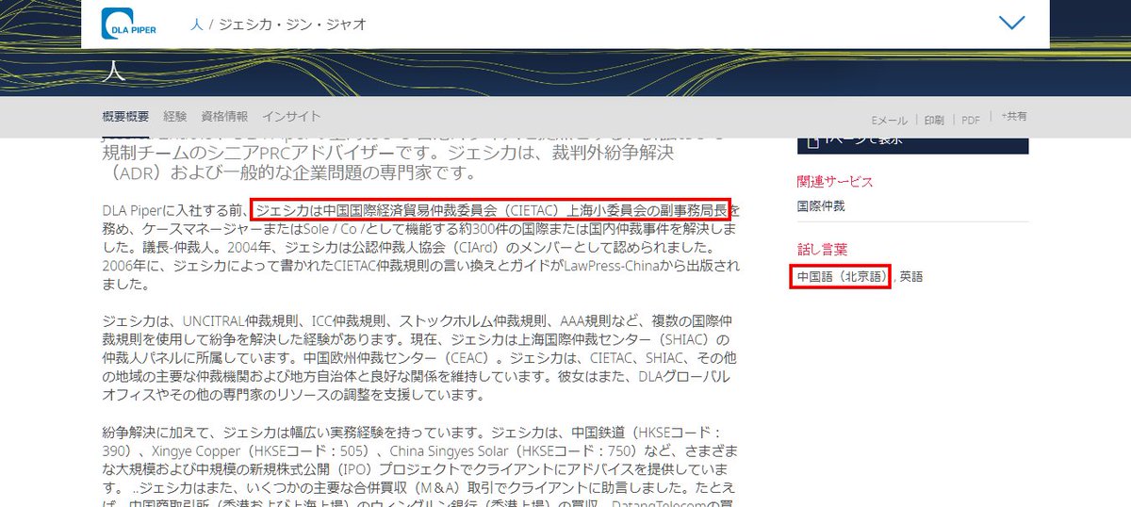The width and height of the screenshot is (1131, 507).
Task: Go to the インサイト tab
Action: pyautogui.click(x=291, y=117)
